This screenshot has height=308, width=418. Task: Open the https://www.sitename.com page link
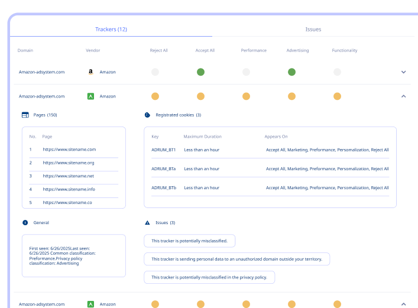69,150
